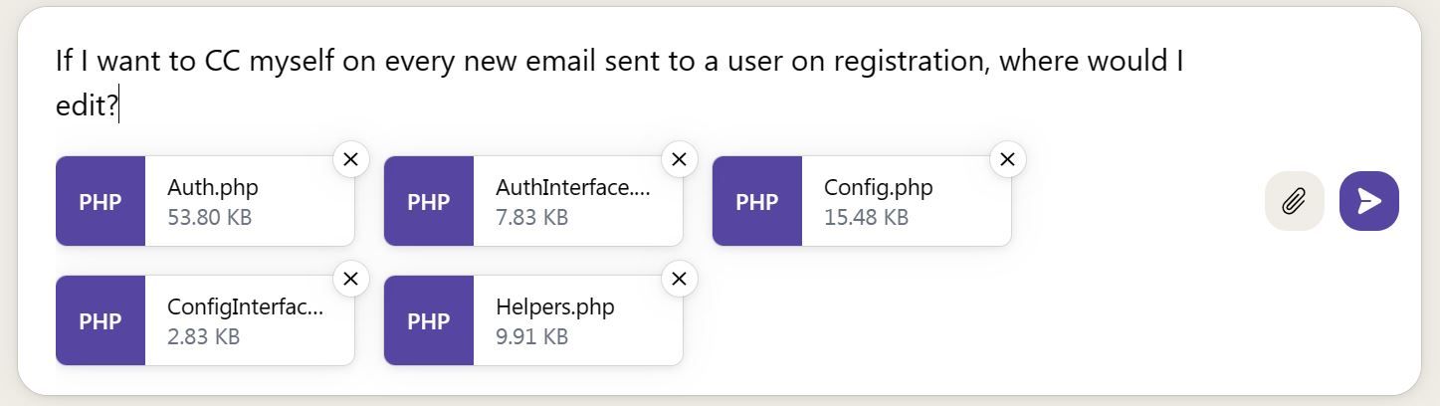Click the PHP icon on ConfigInterface file
This screenshot has height=406, width=1440.
[101, 320]
